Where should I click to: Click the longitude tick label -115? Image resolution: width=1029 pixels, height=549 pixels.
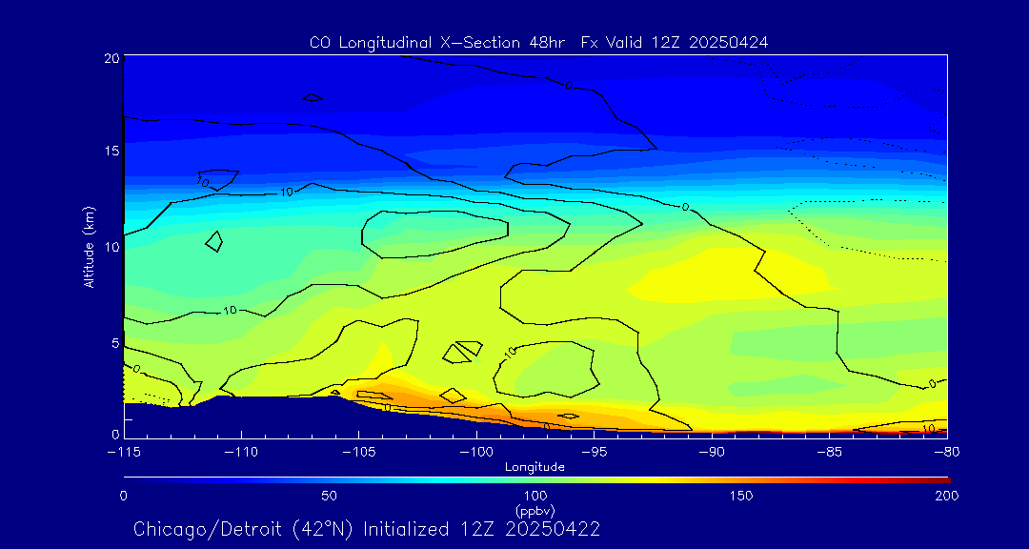coord(123,453)
